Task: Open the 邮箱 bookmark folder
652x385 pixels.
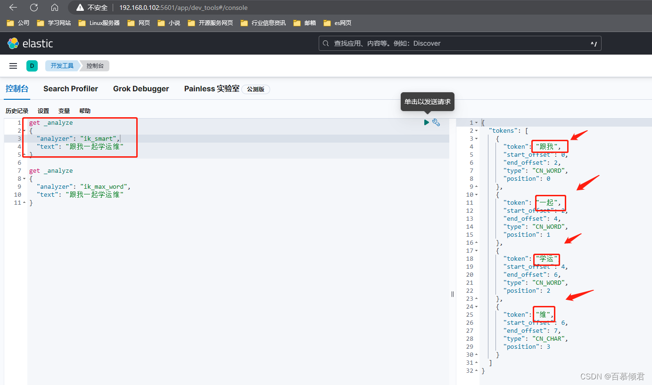Action: tap(305, 23)
